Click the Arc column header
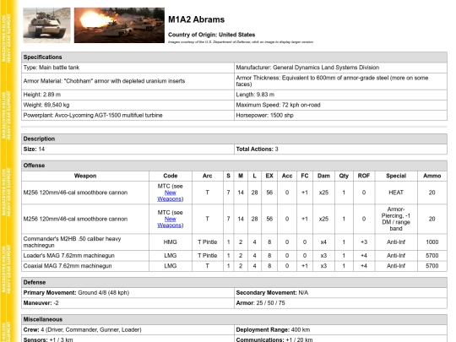The image size is (456, 342). (x=208, y=176)
